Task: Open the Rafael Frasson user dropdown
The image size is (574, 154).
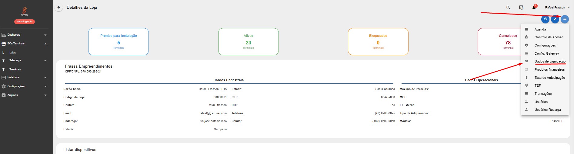Action: (x=557, y=8)
